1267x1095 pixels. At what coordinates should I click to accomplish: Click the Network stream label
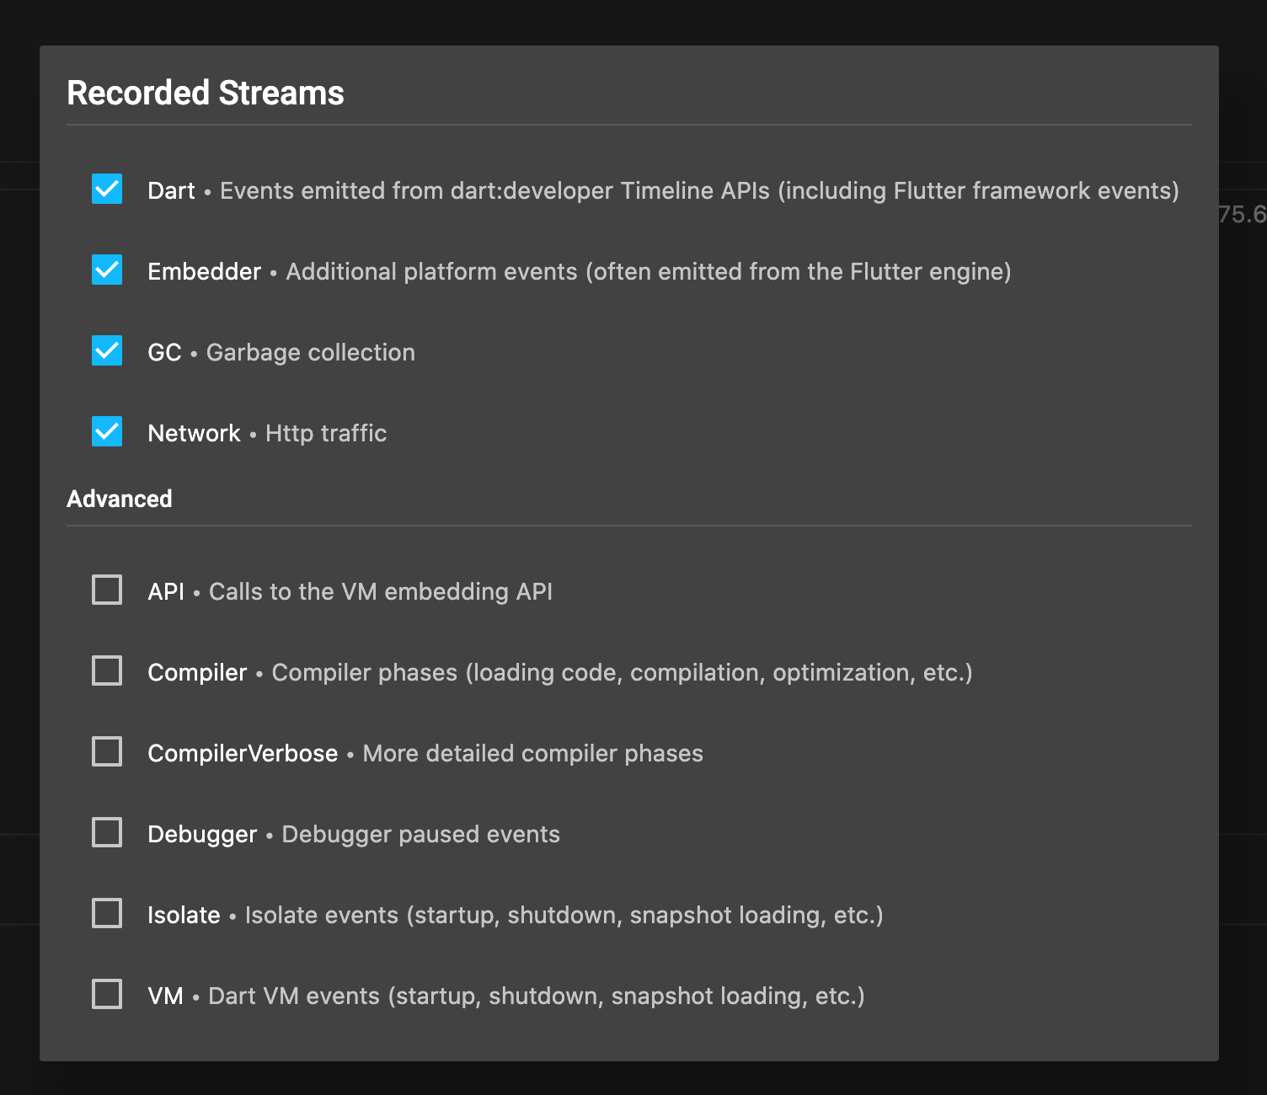[194, 433]
